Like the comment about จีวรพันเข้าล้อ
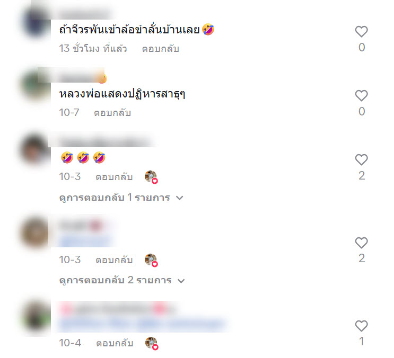Viewport: 394px width, 358px height. coord(361,32)
